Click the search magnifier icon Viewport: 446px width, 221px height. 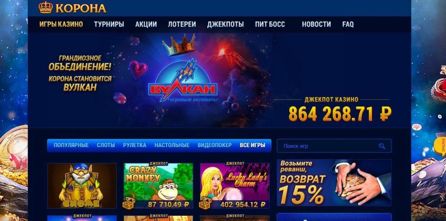click(382, 146)
